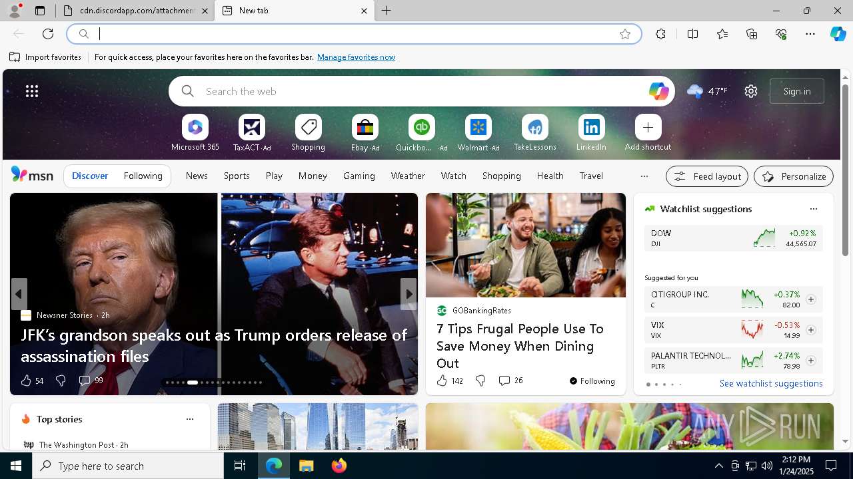Show hidden system tray icons chevron

tap(718, 466)
